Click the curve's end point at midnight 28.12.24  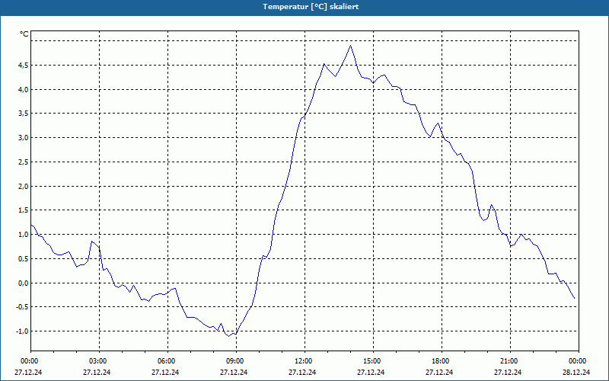(x=575, y=298)
